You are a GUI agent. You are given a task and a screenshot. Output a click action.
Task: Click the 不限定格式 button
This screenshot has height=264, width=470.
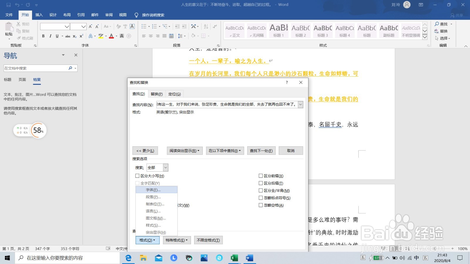(x=208, y=240)
